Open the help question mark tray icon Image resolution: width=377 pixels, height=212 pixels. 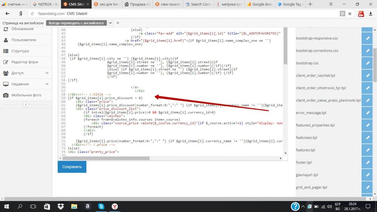tap(295, 206)
